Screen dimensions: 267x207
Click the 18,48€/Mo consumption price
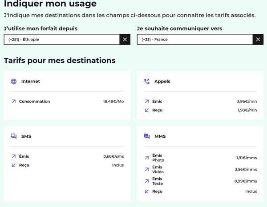click(113, 101)
